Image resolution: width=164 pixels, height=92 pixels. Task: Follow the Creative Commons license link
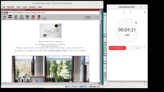coord(58,51)
